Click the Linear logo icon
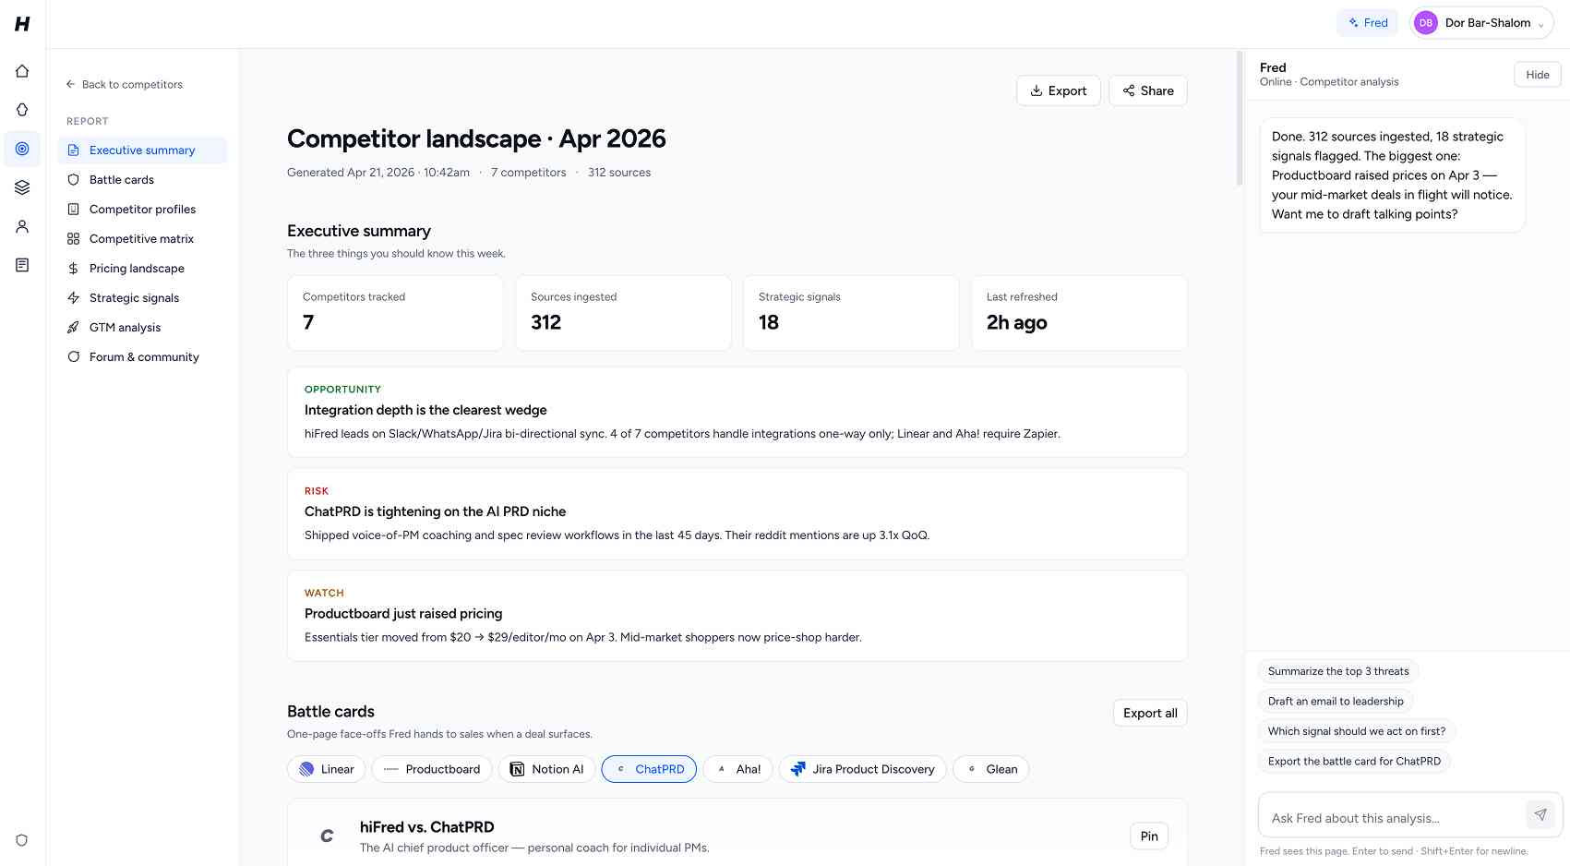The width and height of the screenshot is (1570, 866). (x=306, y=769)
